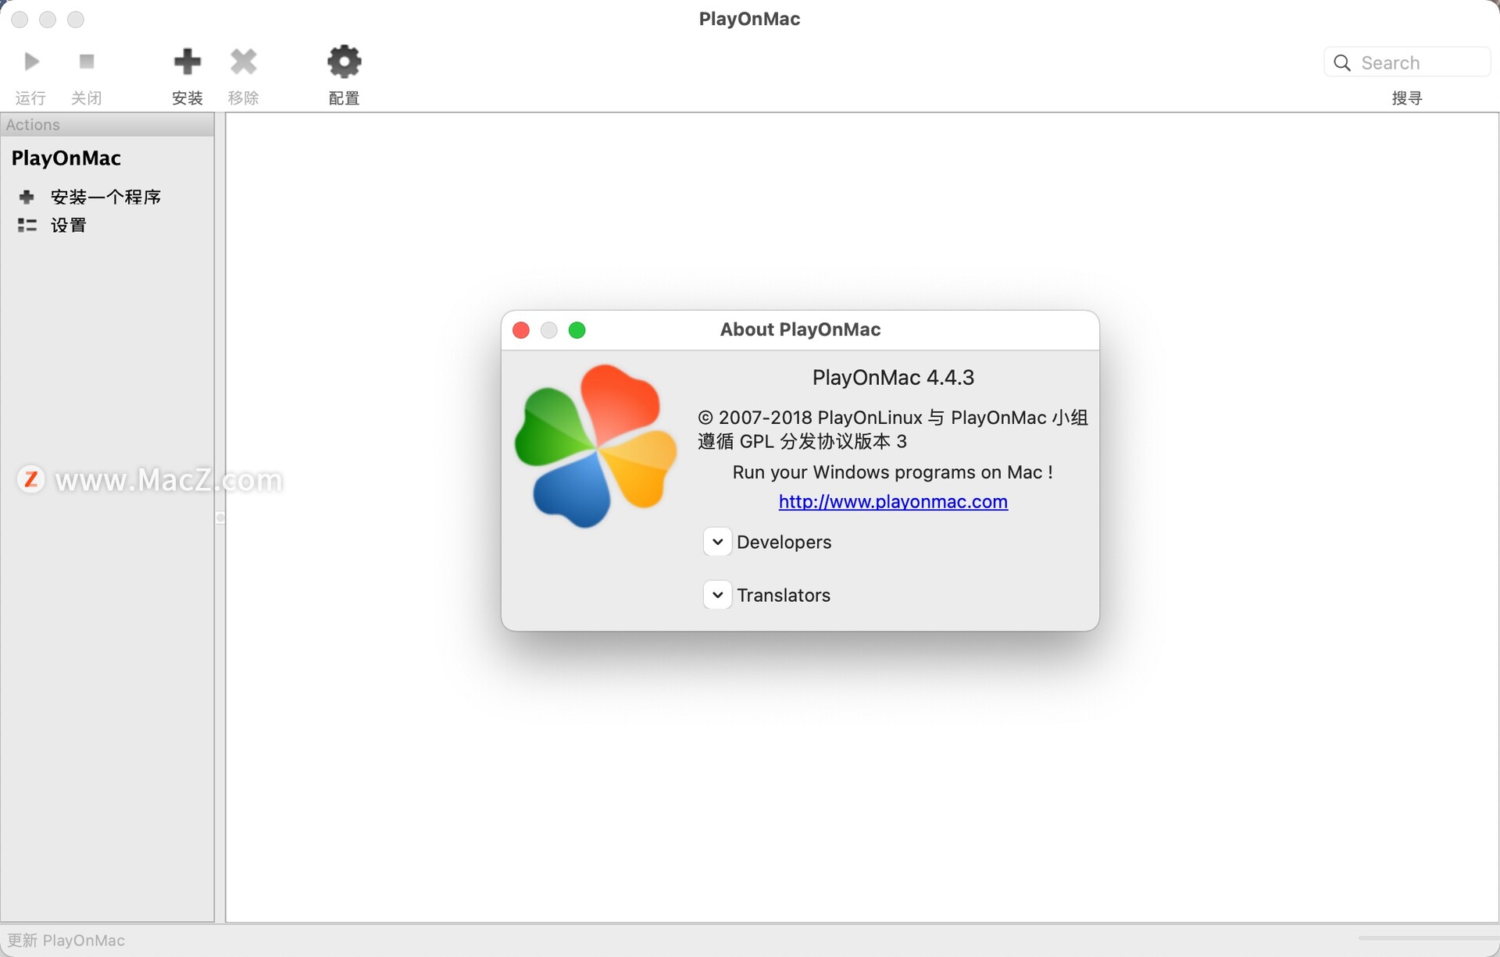Click the Actions panel header
Viewport: 1500px width, 957px height.
[107, 125]
